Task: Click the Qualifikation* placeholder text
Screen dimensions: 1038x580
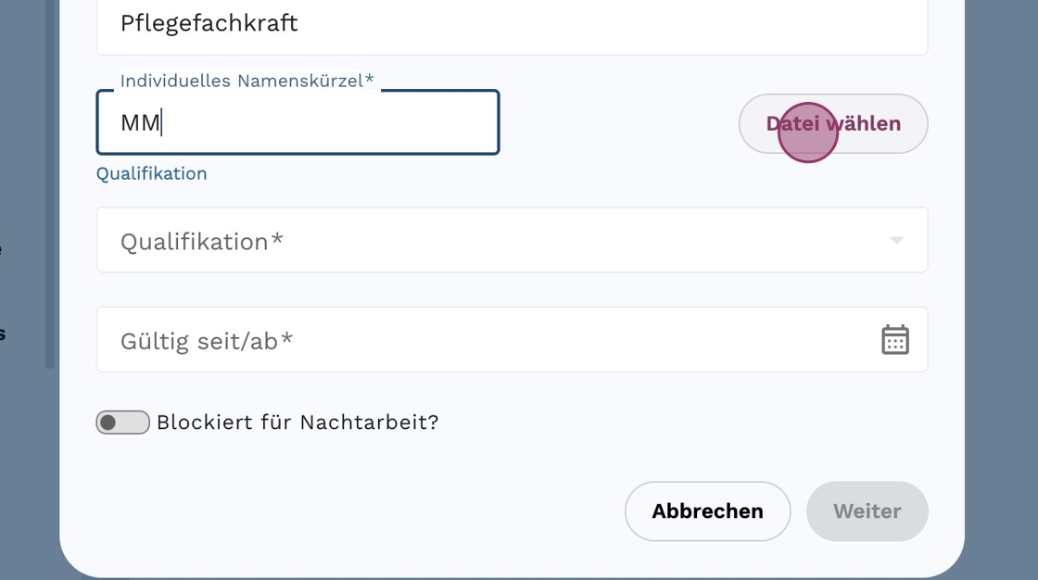Action: [x=201, y=242]
